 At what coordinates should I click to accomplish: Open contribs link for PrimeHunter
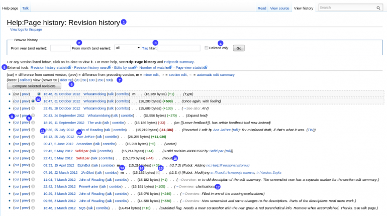pyautogui.click(x=115, y=186)
